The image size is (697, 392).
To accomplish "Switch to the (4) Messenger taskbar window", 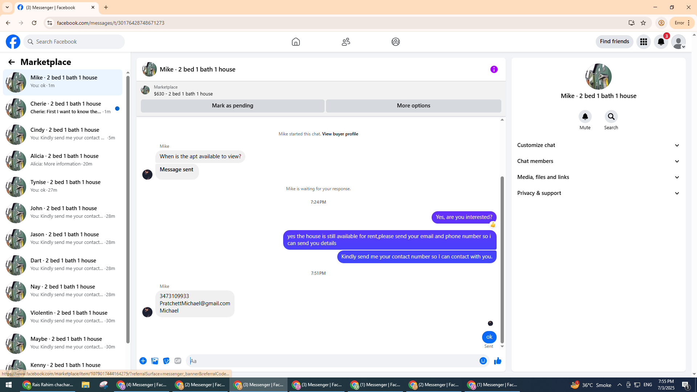I will pyautogui.click(x=142, y=385).
